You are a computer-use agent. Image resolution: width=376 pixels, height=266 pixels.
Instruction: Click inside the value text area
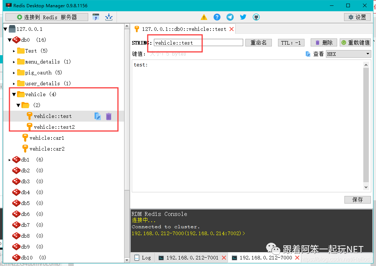point(247,126)
